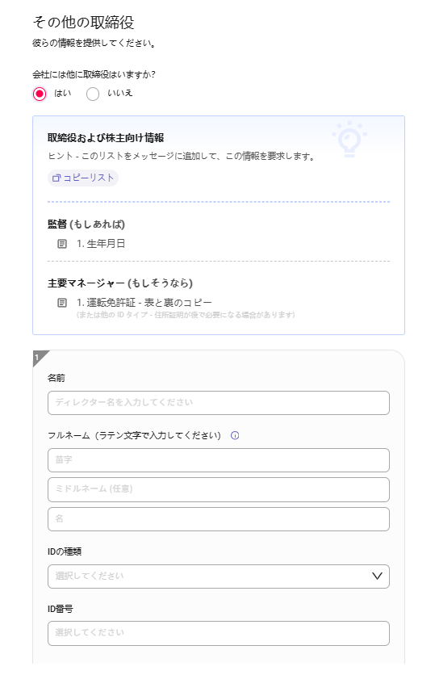The width and height of the screenshot is (435, 675).
Task: Select the いいえ radio button
Action: [93, 94]
